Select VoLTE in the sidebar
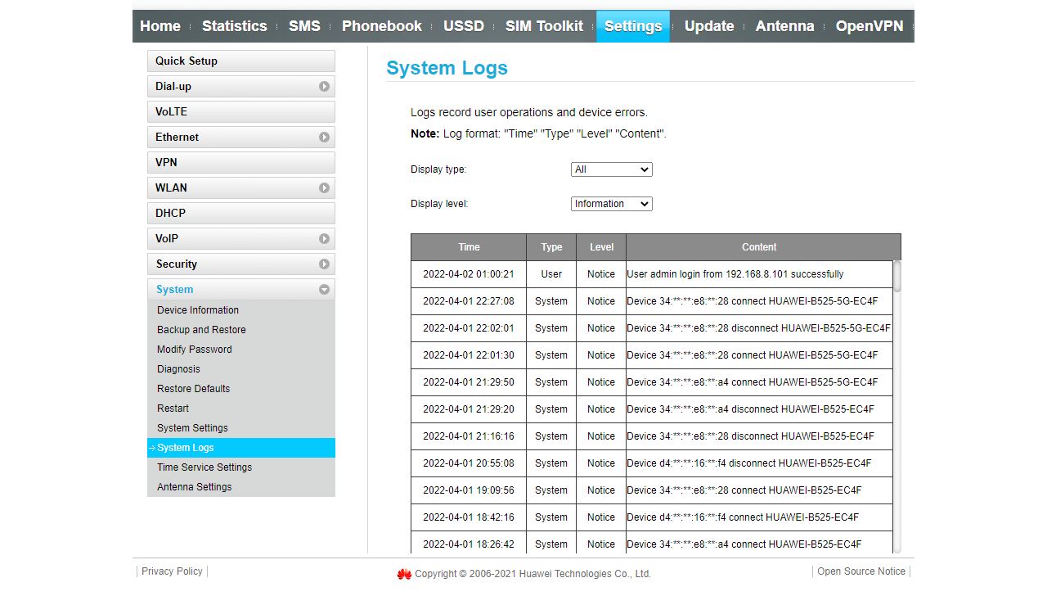1047x596 pixels. [241, 111]
